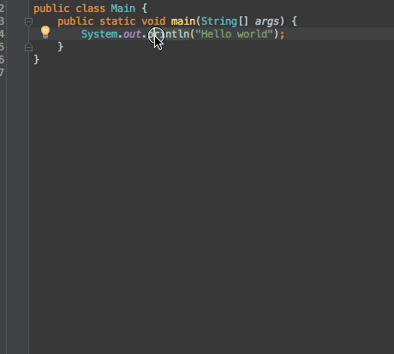Click the class closing brace on line 6
The image size is (394, 354).
click(x=37, y=60)
